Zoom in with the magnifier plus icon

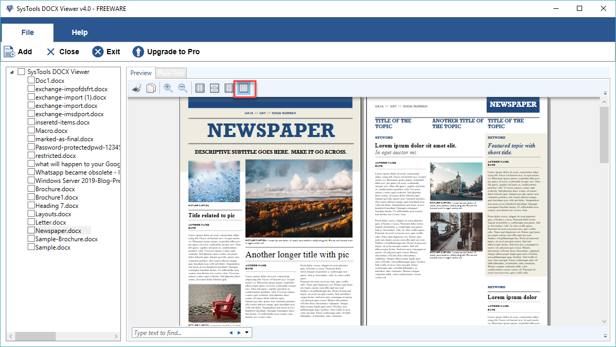pos(168,88)
